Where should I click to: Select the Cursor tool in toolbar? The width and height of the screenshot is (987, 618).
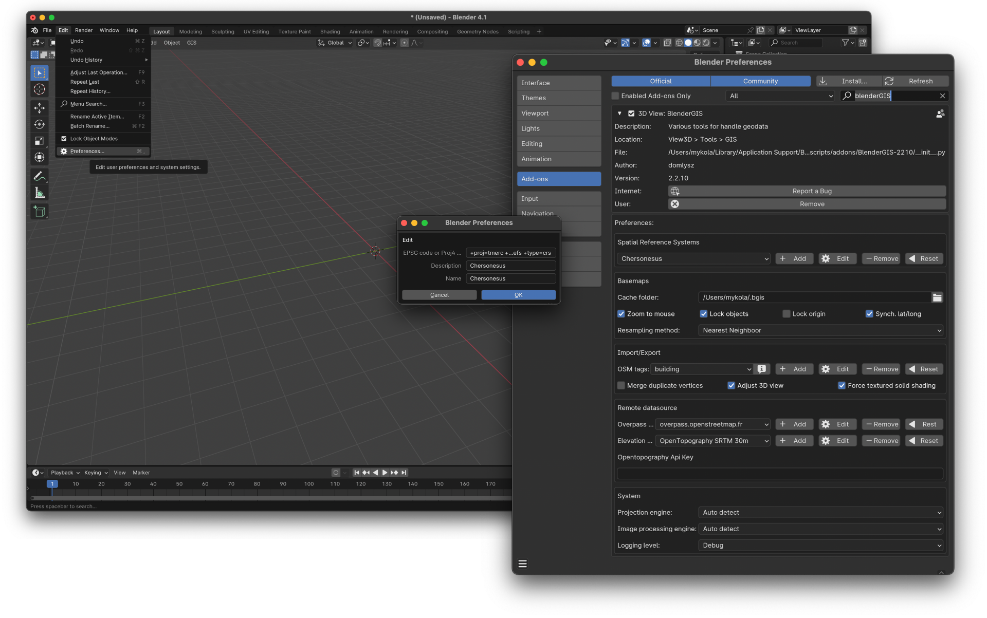pyautogui.click(x=40, y=89)
